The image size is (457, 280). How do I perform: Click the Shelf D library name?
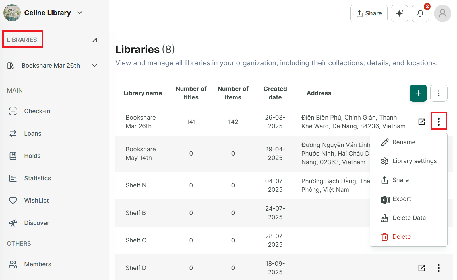point(136,268)
